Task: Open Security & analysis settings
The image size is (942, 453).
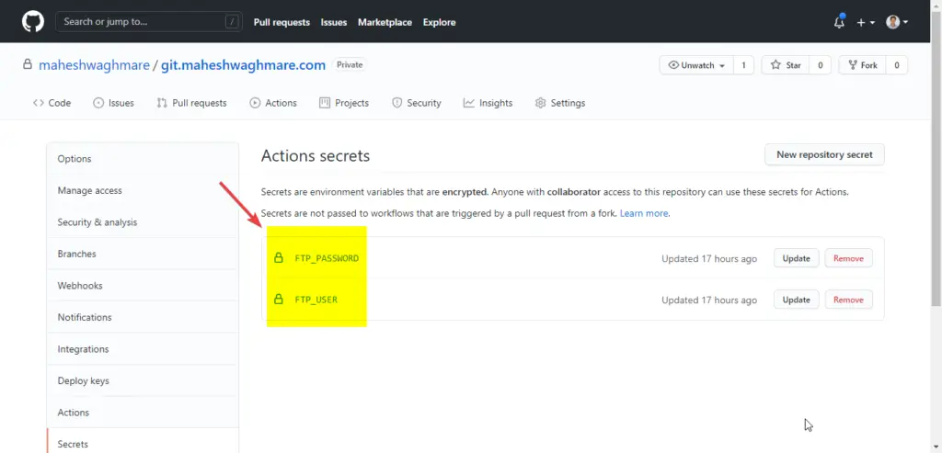Action: 143,222
